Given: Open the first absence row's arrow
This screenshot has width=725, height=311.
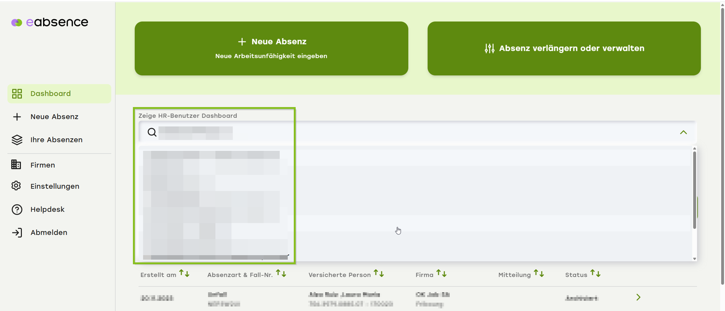Looking at the screenshot, I should [x=638, y=297].
